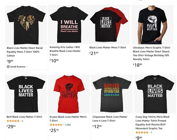Click the £29.53 price of BLM T-Shirt
Viewport: 177px width, 140px height.
tap(12, 126)
